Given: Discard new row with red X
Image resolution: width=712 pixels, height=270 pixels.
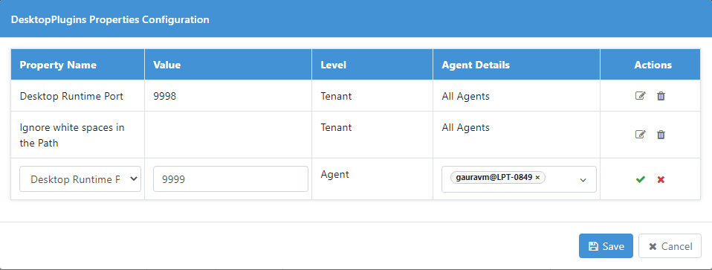Looking at the screenshot, I should (661, 179).
